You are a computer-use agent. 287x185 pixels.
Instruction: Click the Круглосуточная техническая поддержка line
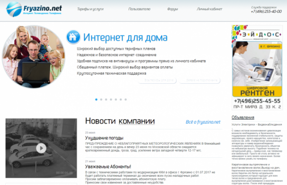[x=111, y=73]
